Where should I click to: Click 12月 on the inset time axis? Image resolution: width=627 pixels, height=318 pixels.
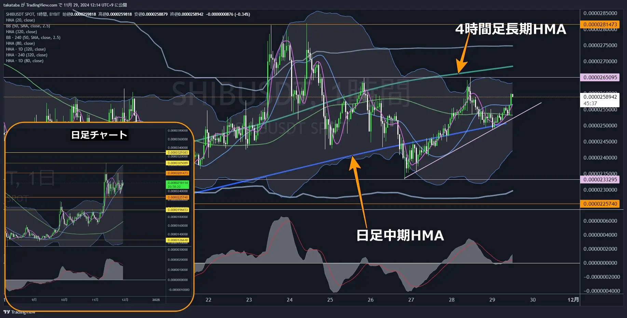(x=125, y=300)
